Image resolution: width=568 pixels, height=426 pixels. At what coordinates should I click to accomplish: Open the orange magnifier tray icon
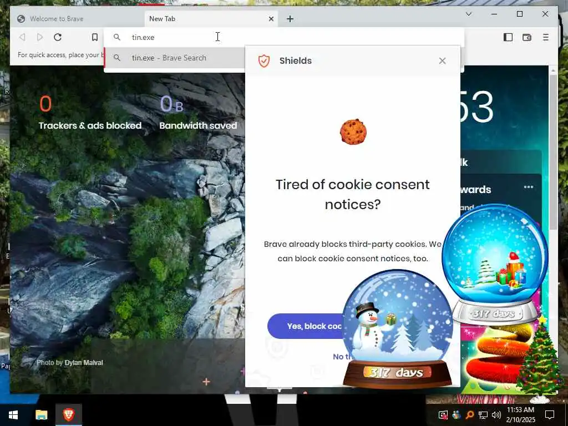[x=469, y=415]
